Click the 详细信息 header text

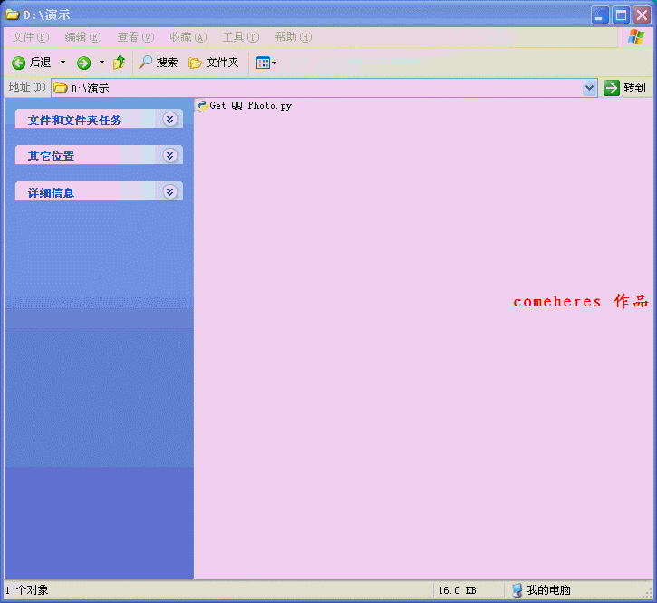(x=51, y=193)
